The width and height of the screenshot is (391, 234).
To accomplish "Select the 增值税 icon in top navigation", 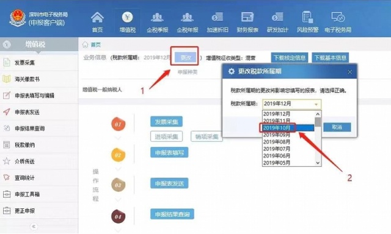I will tap(128, 18).
